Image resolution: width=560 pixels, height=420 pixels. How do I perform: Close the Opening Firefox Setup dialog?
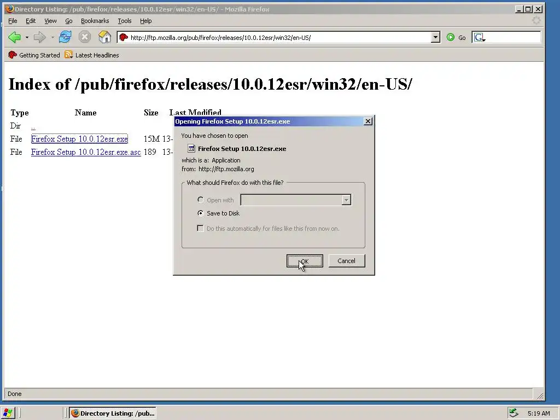pyautogui.click(x=368, y=121)
